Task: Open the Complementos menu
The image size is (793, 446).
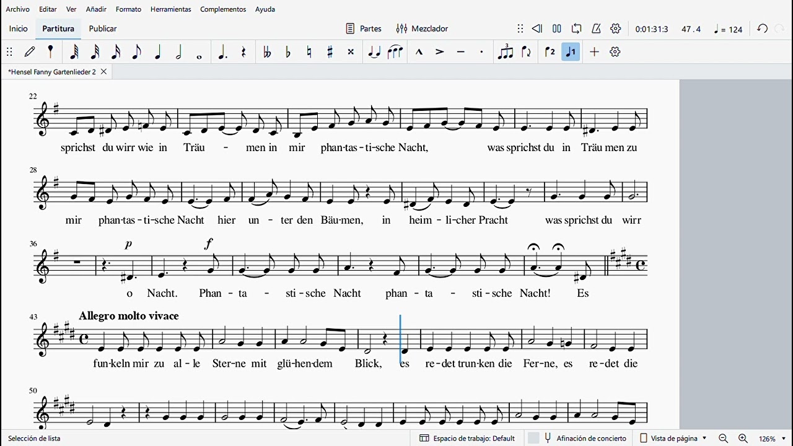Action: [x=223, y=9]
